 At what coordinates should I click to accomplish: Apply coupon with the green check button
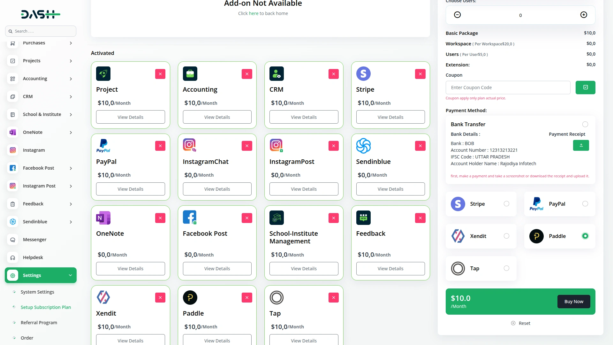(x=585, y=88)
